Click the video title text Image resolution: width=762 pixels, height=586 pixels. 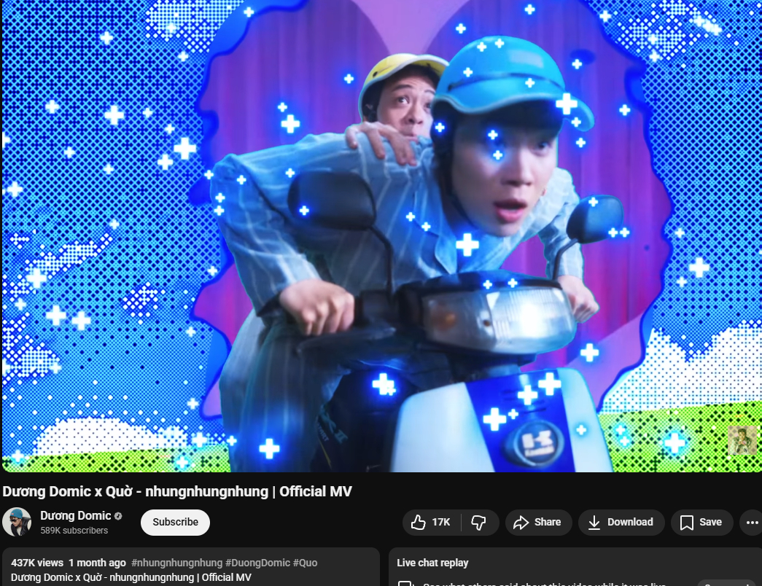click(x=177, y=491)
